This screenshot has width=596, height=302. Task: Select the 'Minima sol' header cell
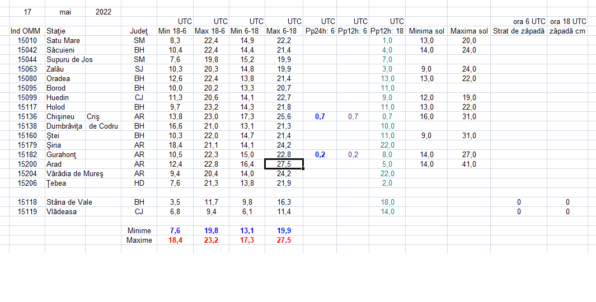coord(426,31)
